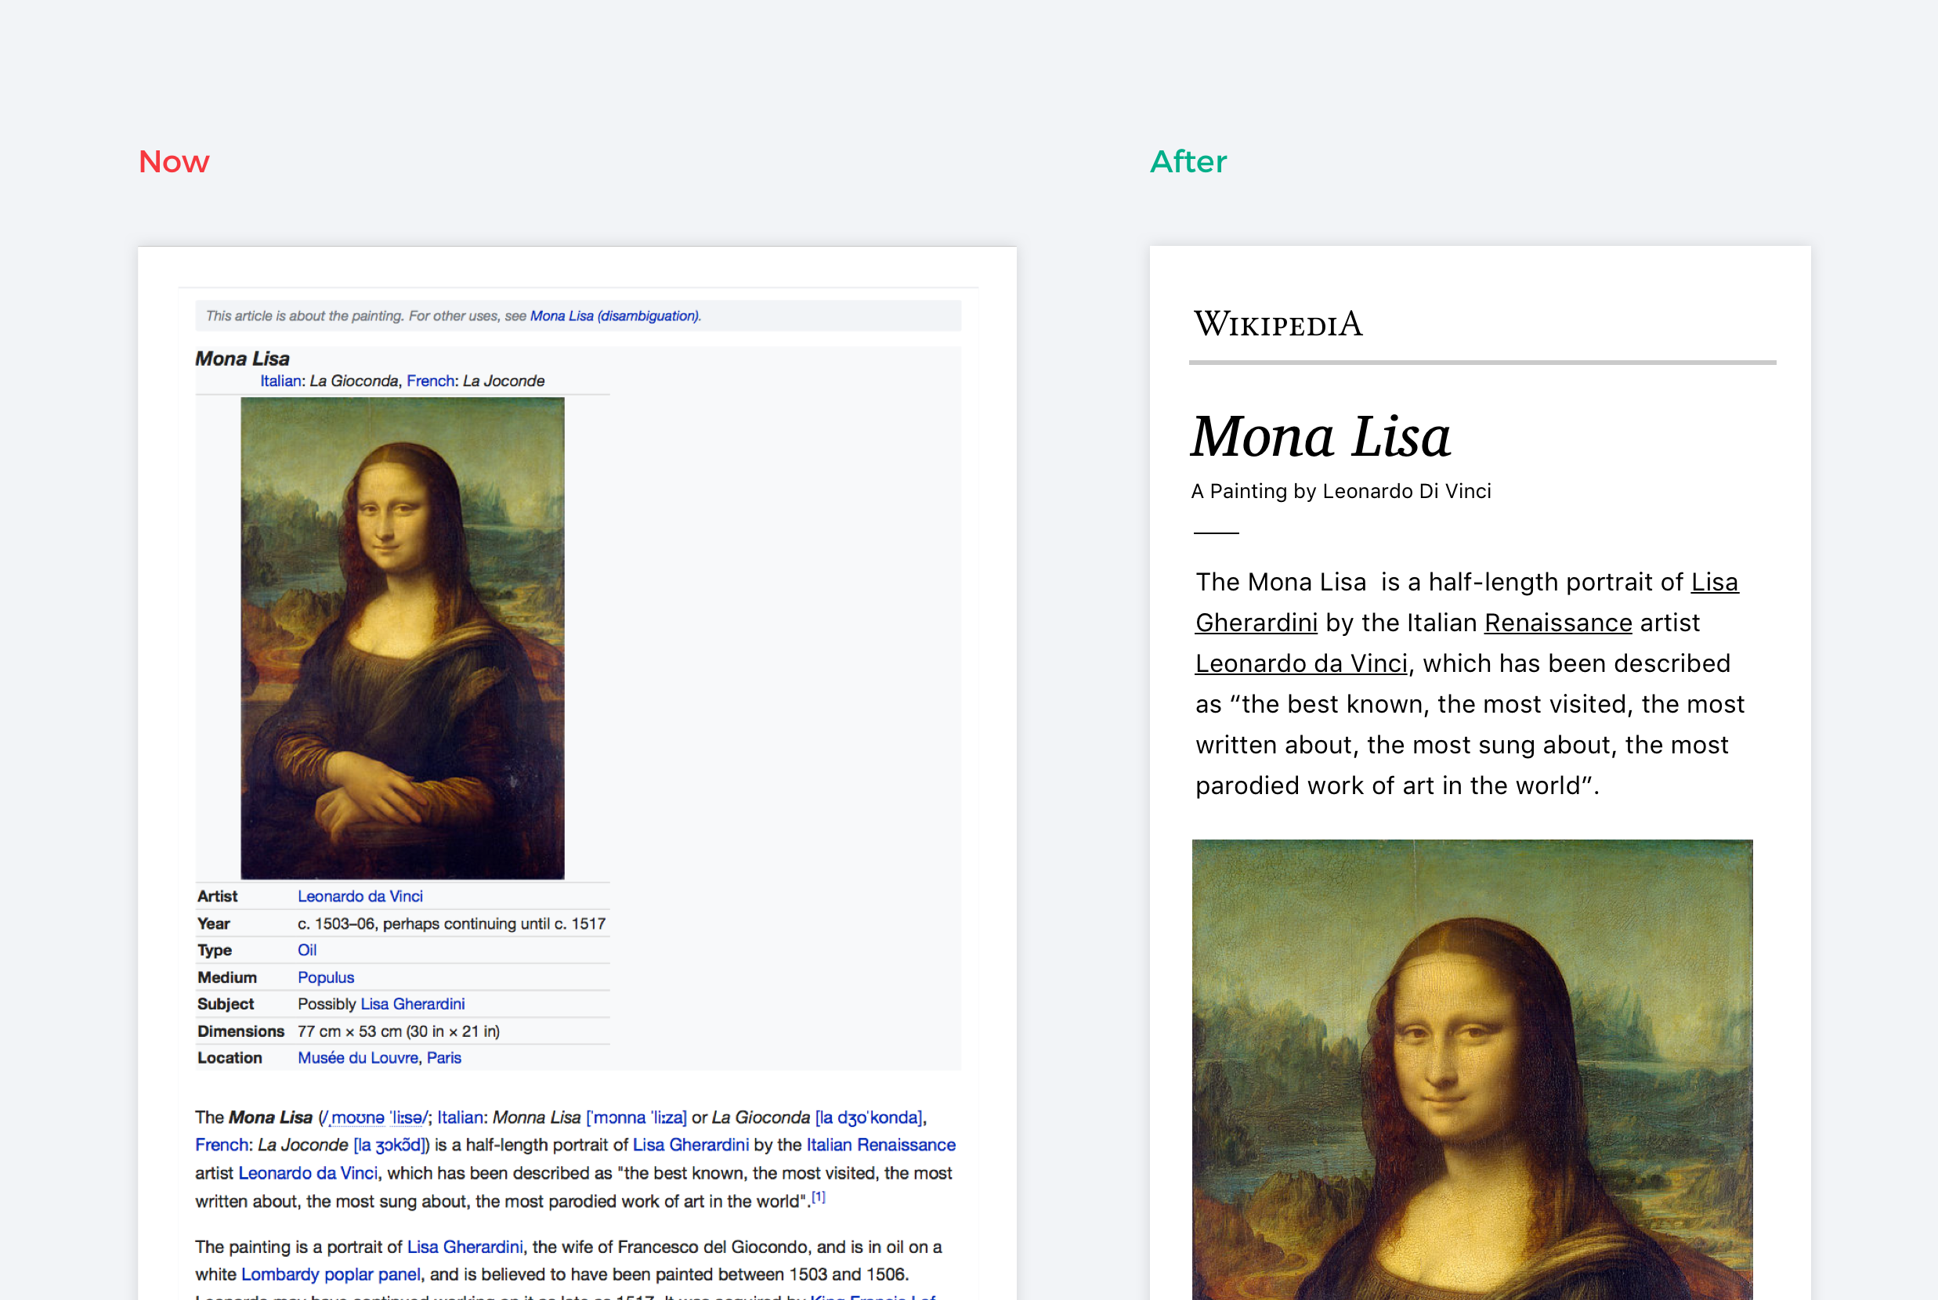Click the 'Medium' row label
Image resolution: width=1938 pixels, height=1300 pixels.
(x=227, y=977)
